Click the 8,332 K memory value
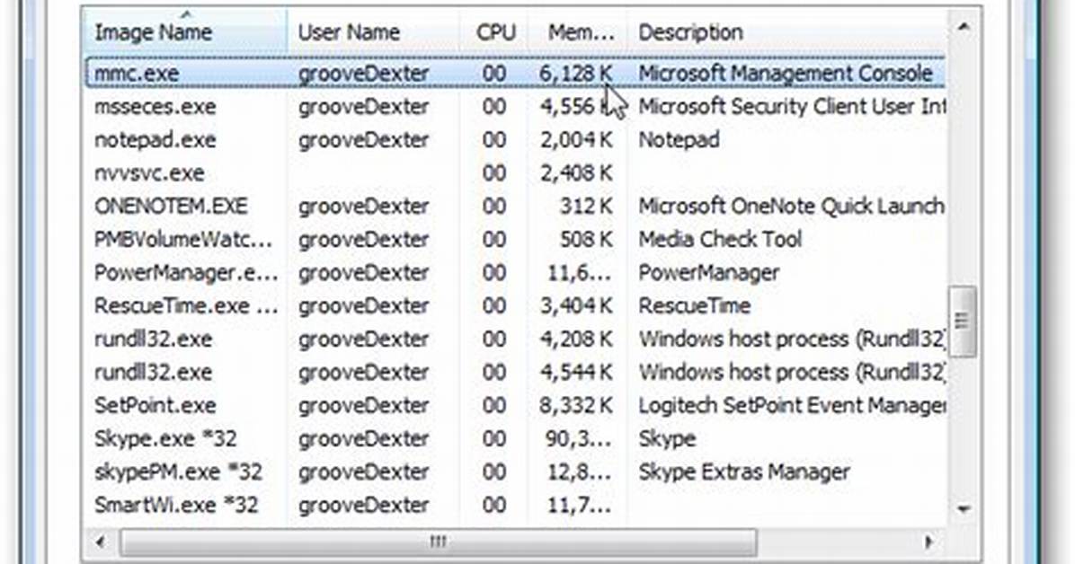 [576, 405]
